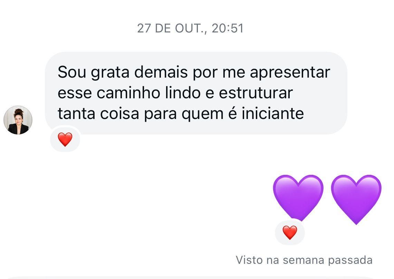The width and height of the screenshot is (394, 279).
Task: Click the line "tanta coisa para quem é iniciante"
Action: click(x=181, y=113)
